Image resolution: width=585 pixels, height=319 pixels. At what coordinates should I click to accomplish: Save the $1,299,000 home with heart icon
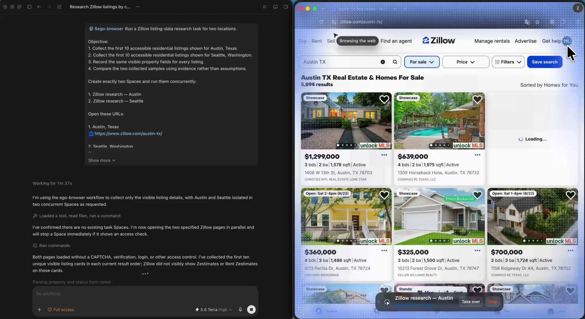pos(384,100)
